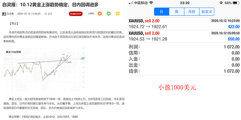Tap the cellular signal bars icon
241x120 pixels.
[x=131, y=3]
